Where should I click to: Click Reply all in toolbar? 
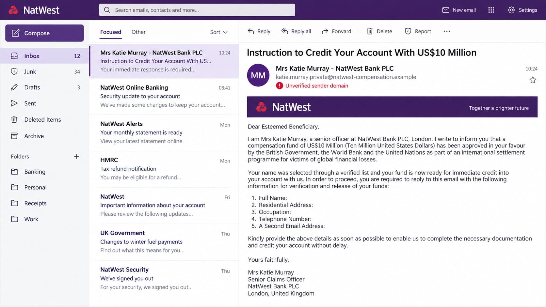[x=296, y=31]
